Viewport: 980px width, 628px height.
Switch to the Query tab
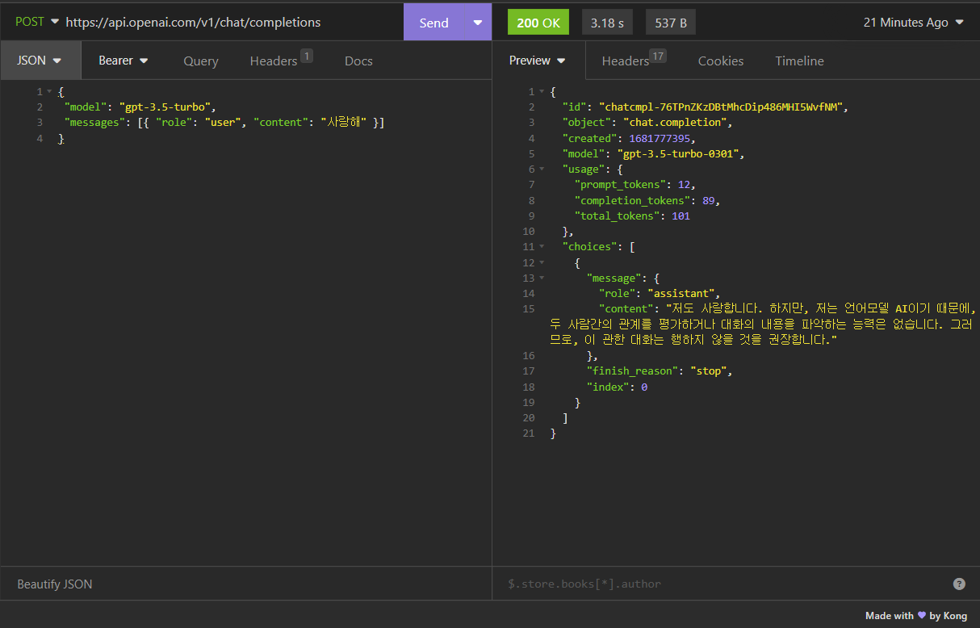pyautogui.click(x=200, y=60)
